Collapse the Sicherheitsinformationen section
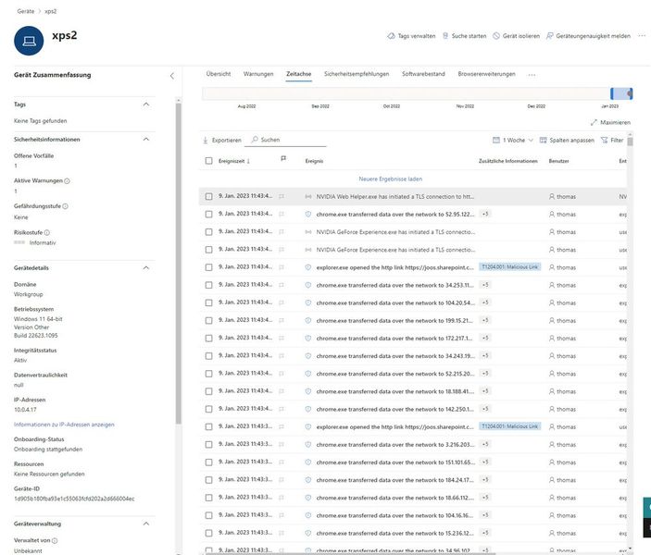 click(x=145, y=139)
